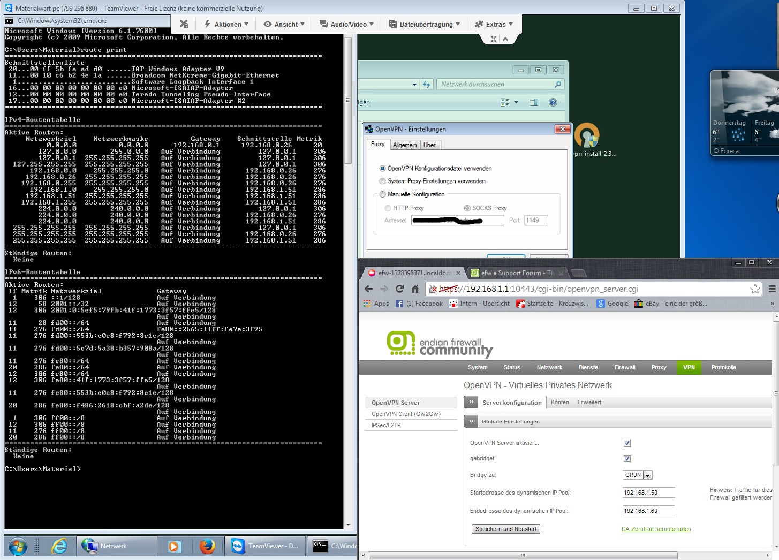
Task: Select System Proxy-Einstellungen verwenden option
Action: point(382,181)
